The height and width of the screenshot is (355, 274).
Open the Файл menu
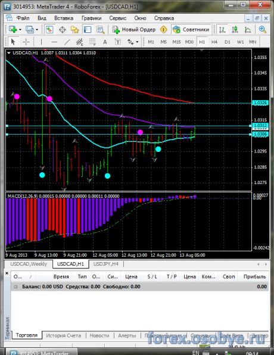23,18
